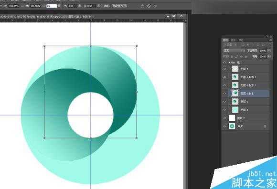The height and width of the screenshot is (189, 277).
Task: Toggle visibility of 图层 6 副本 3
Action: click(x=224, y=77)
